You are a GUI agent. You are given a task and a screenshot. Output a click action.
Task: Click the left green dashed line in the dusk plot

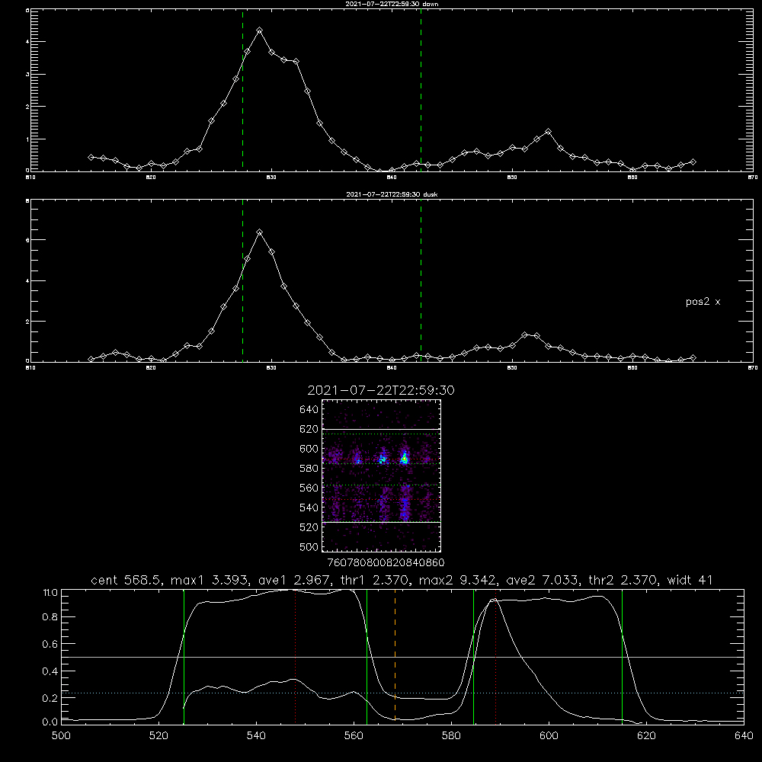pyautogui.click(x=242, y=280)
